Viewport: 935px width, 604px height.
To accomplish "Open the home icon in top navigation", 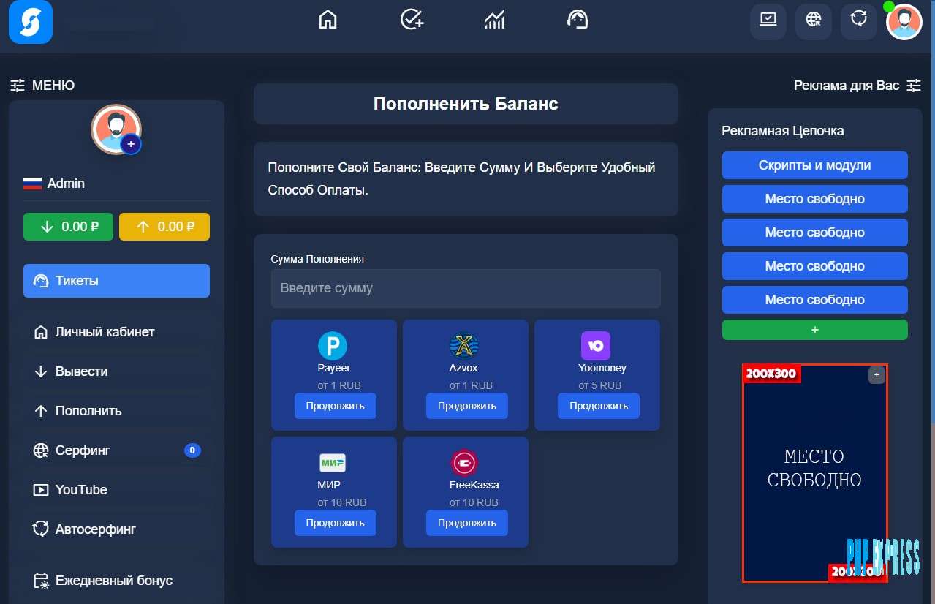I will click(328, 20).
